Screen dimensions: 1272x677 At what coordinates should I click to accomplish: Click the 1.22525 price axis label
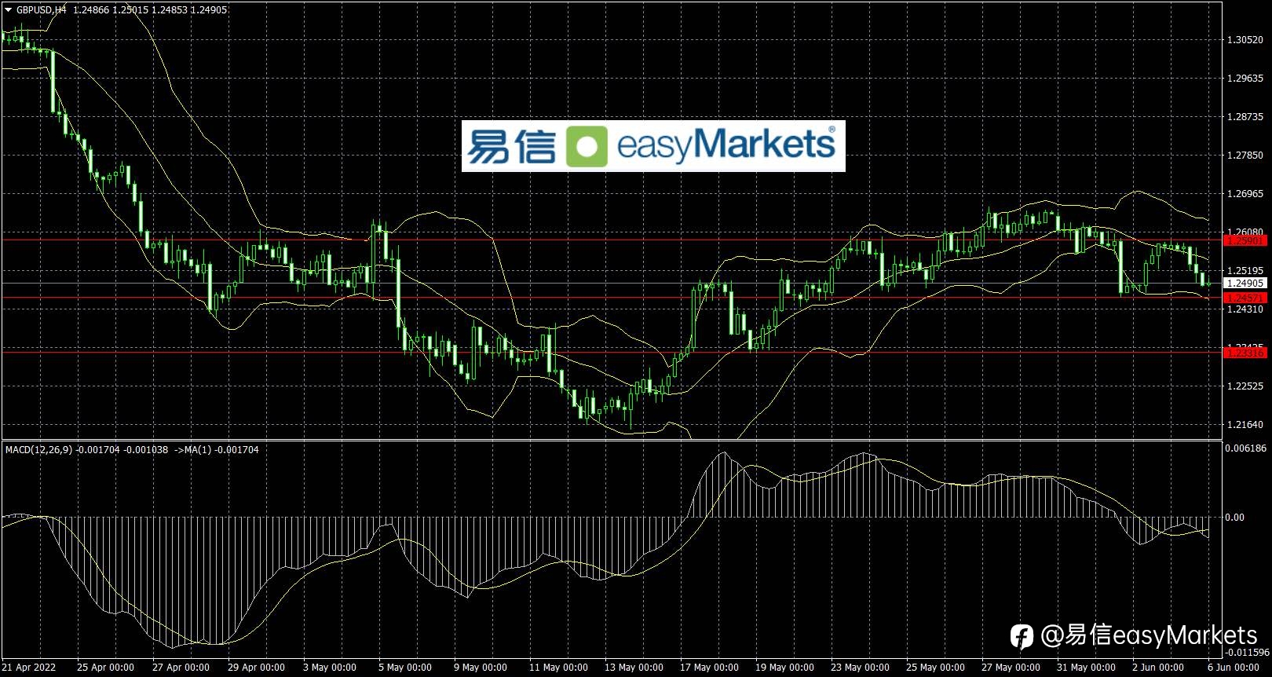click(1245, 386)
